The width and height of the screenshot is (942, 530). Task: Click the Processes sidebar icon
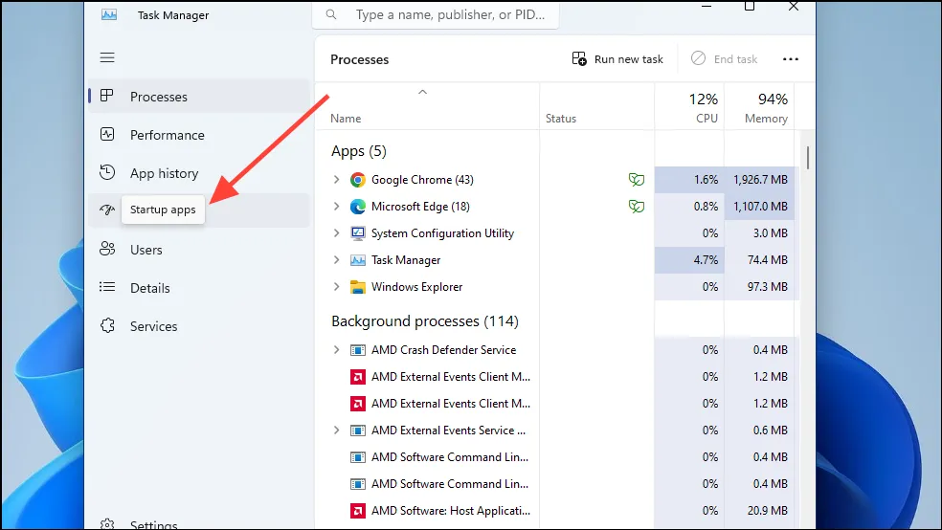(107, 97)
